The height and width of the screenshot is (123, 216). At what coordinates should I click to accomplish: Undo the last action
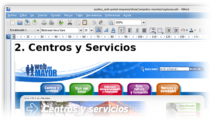click(x=94, y=22)
